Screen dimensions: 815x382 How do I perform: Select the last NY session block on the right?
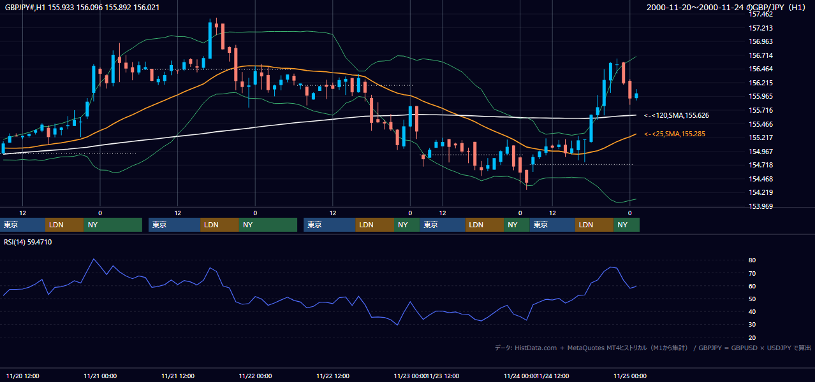(626, 225)
